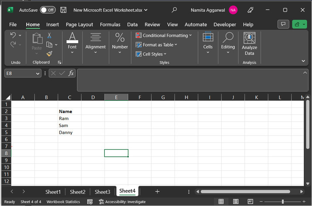Screen dimensions: 312x206
Task: Switch to the Sheet2 tab
Action: pyautogui.click(x=78, y=192)
